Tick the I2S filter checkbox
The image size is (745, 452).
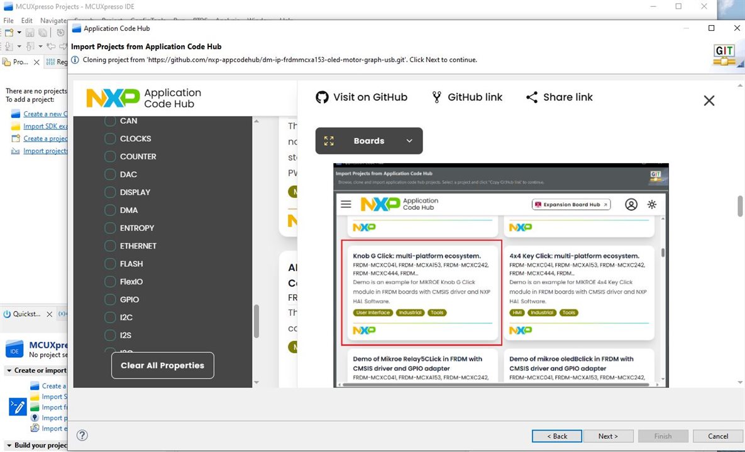pos(110,335)
